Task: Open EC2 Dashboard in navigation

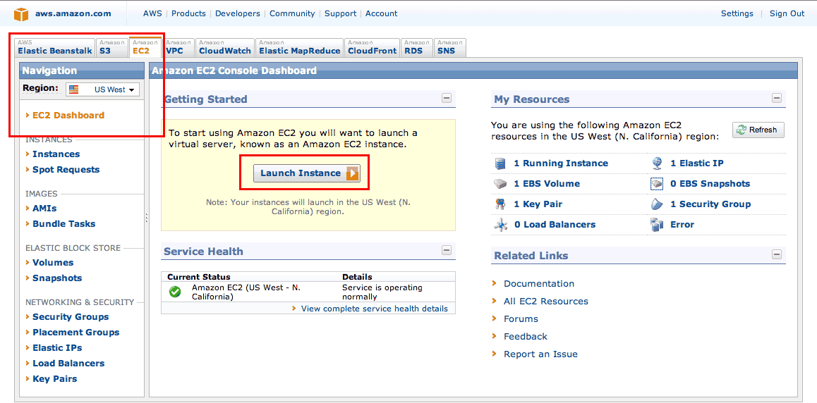Action: (68, 116)
